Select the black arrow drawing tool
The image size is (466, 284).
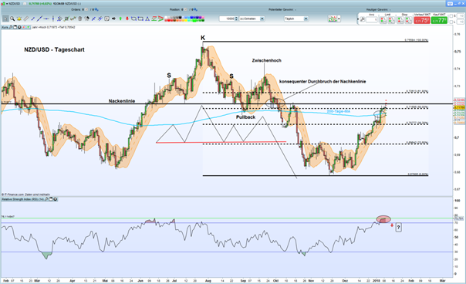tap(114, 19)
